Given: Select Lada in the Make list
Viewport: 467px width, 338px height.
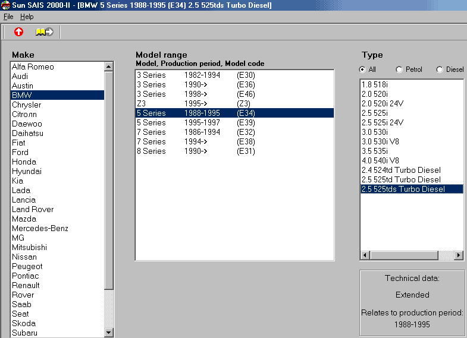Looking at the screenshot, I should (58, 190).
